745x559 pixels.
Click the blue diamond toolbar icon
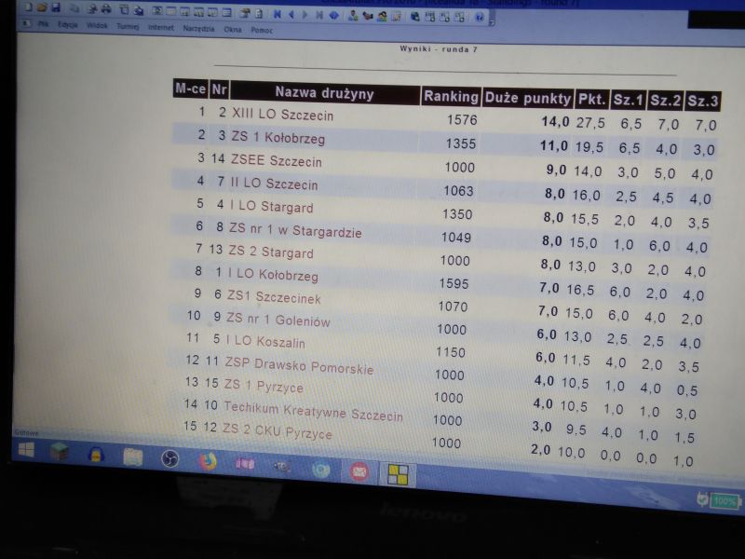click(x=334, y=15)
